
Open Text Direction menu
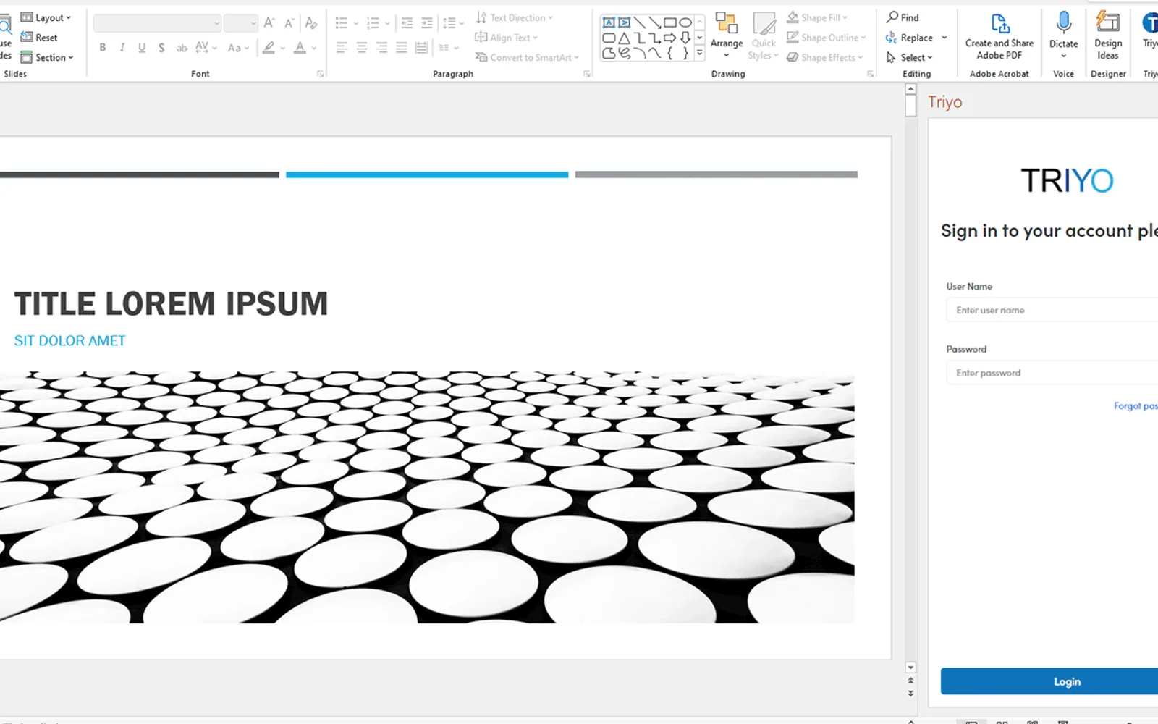pyautogui.click(x=514, y=17)
